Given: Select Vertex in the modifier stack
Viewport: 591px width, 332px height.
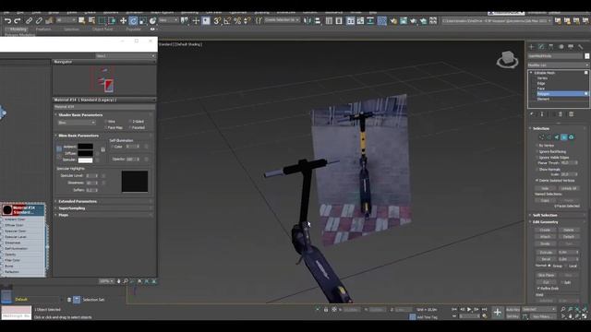Looking at the screenshot, I should tap(542, 77).
